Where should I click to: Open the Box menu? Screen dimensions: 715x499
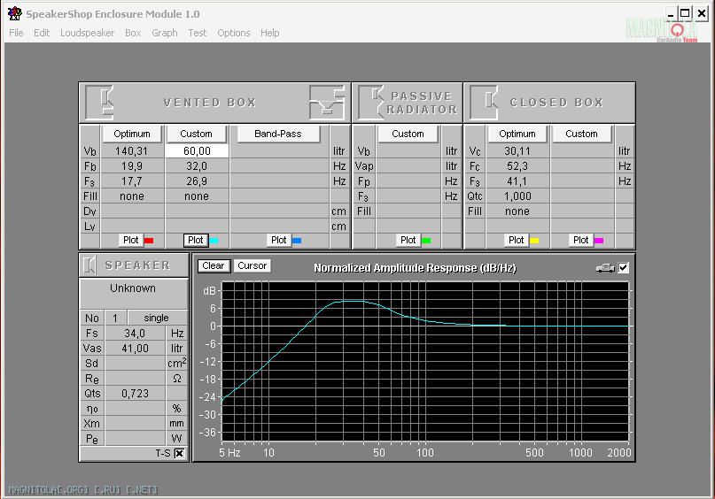[133, 33]
